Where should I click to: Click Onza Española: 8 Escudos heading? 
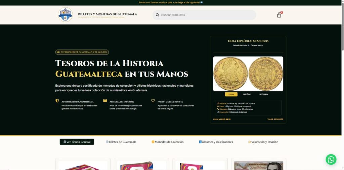[x=248, y=41]
